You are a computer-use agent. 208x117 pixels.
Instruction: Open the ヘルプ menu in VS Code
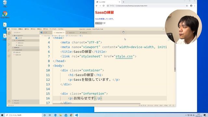point(60,29)
